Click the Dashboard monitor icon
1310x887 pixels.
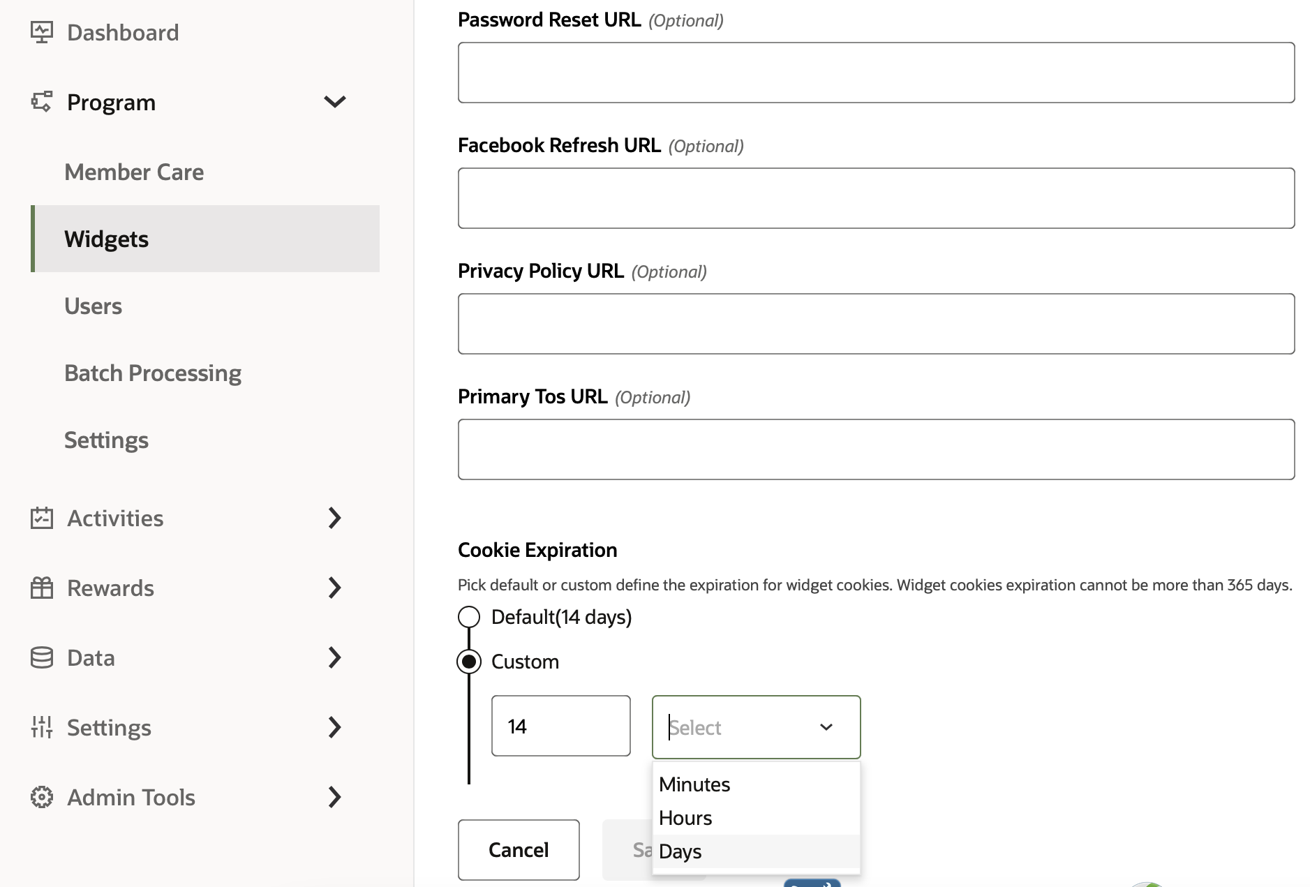tap(42, 32)
